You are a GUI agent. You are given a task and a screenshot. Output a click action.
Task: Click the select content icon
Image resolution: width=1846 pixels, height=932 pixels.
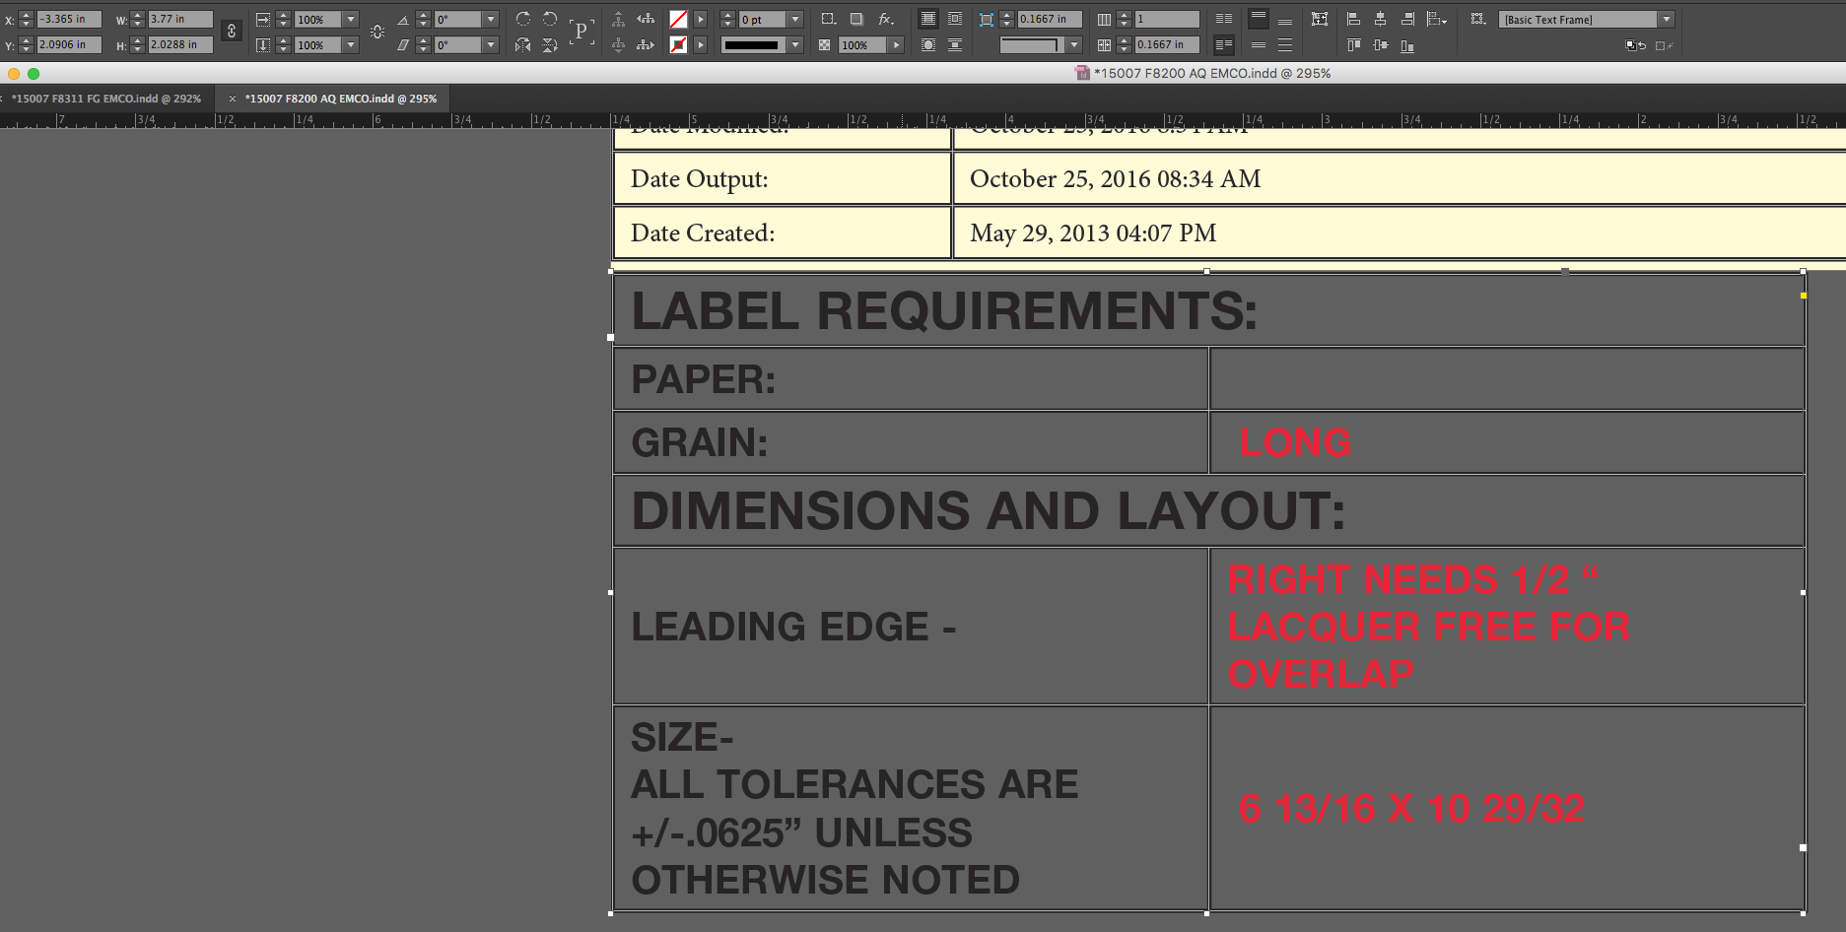click(x=618, y=44)
